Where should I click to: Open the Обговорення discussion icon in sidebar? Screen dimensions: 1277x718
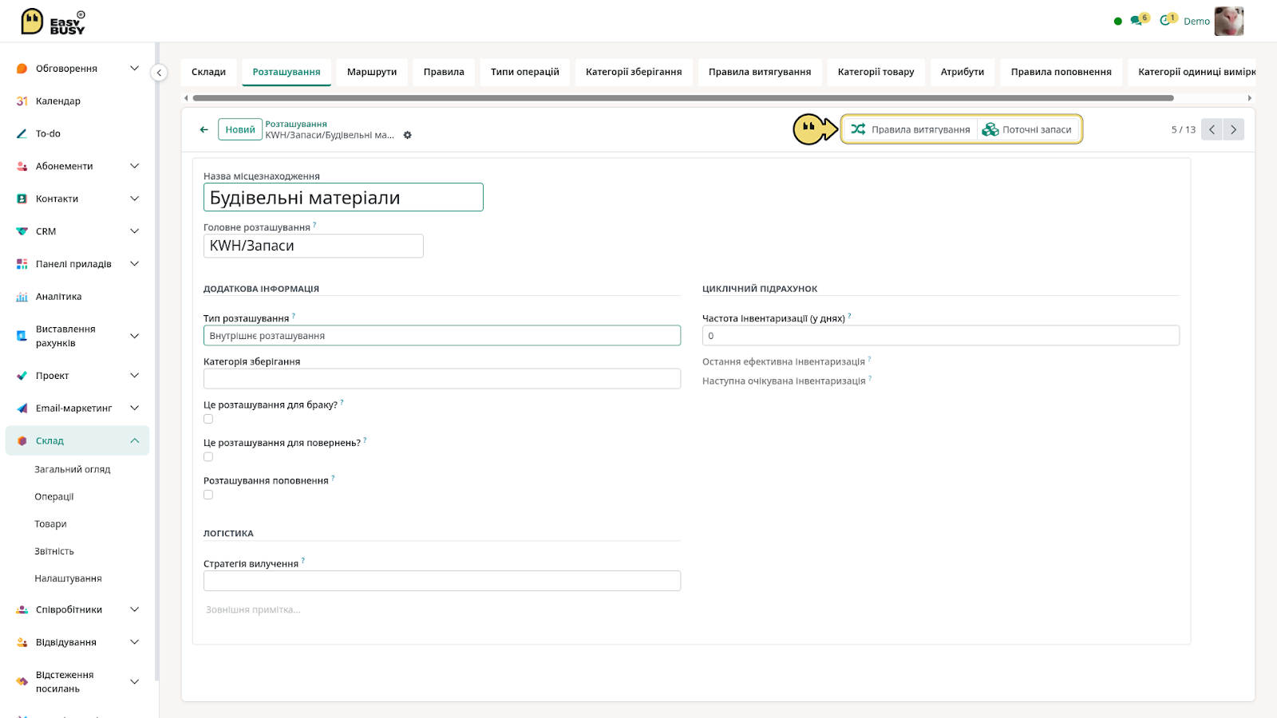tap(22, 69)
